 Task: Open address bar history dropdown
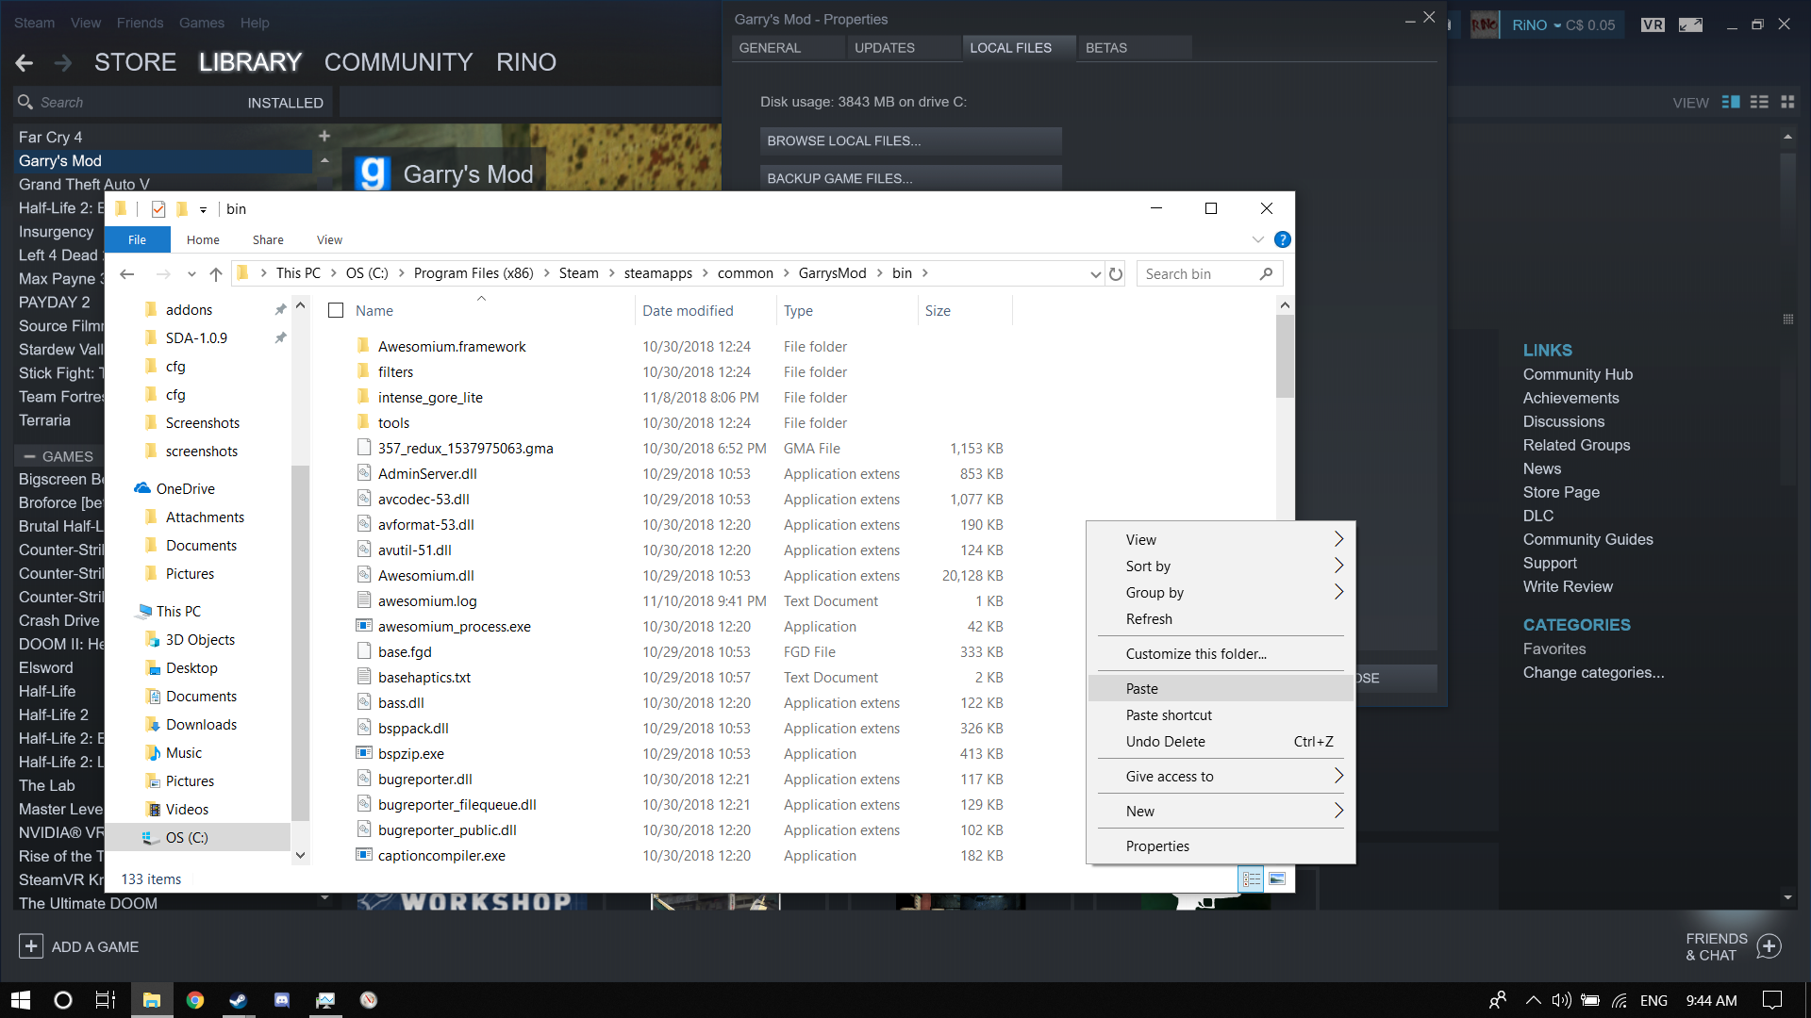coord(1095,274)
